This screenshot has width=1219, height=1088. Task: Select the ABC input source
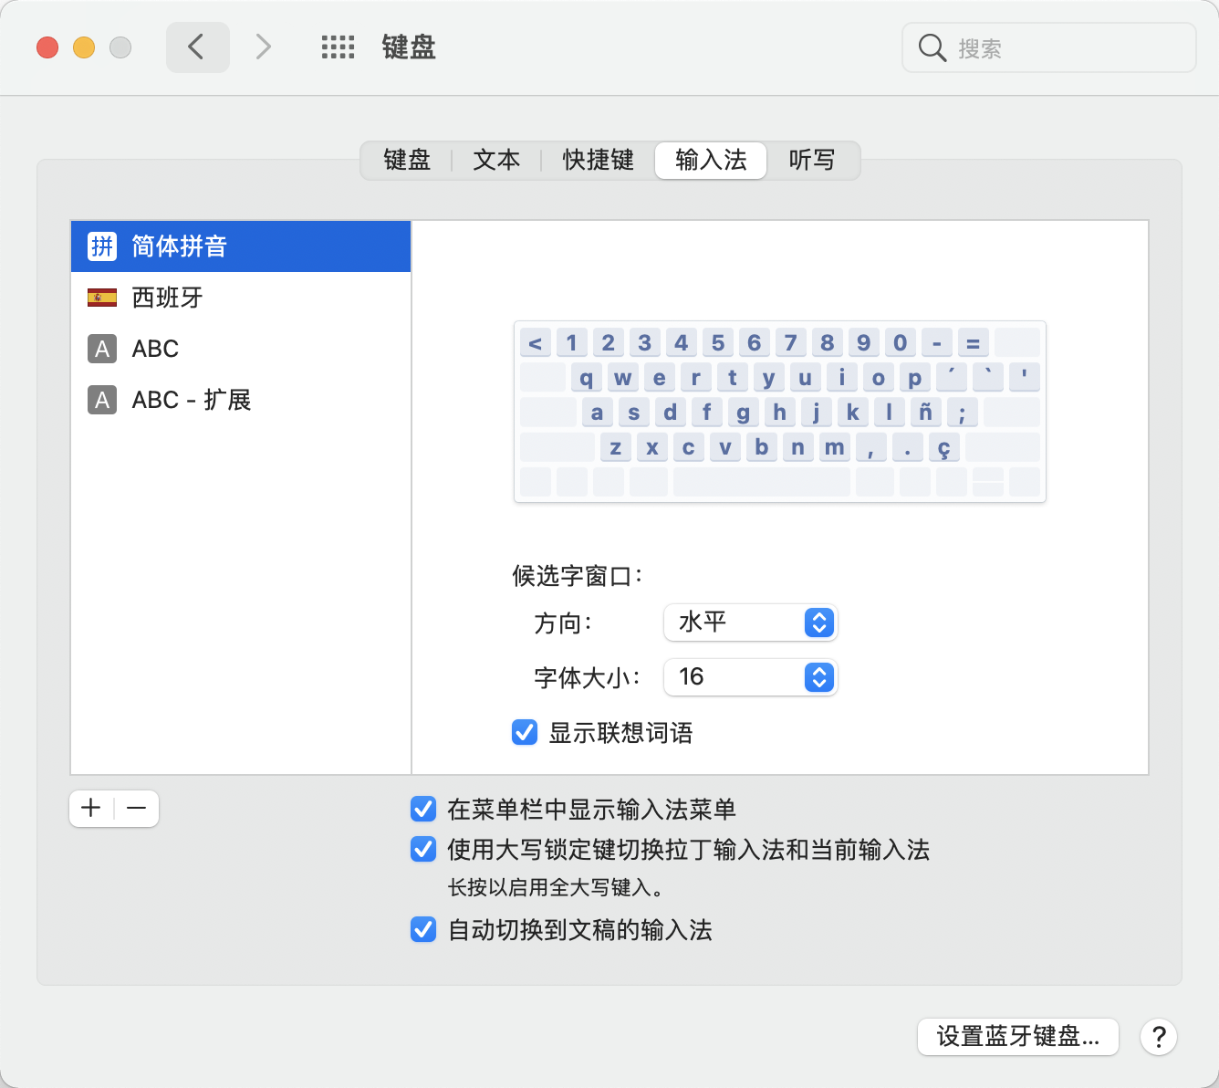click(x=241, y=349)
